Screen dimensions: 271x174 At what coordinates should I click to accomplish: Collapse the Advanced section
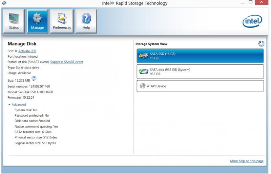click(x=17, y=104)
